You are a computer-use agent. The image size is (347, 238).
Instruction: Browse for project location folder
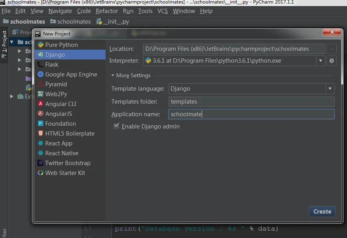[332, 49]
